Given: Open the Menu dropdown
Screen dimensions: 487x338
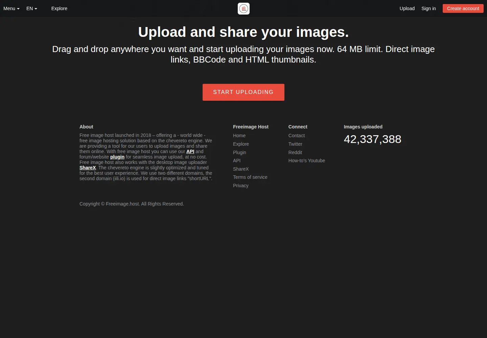Looking at the screenshot, I should point(11,8).
